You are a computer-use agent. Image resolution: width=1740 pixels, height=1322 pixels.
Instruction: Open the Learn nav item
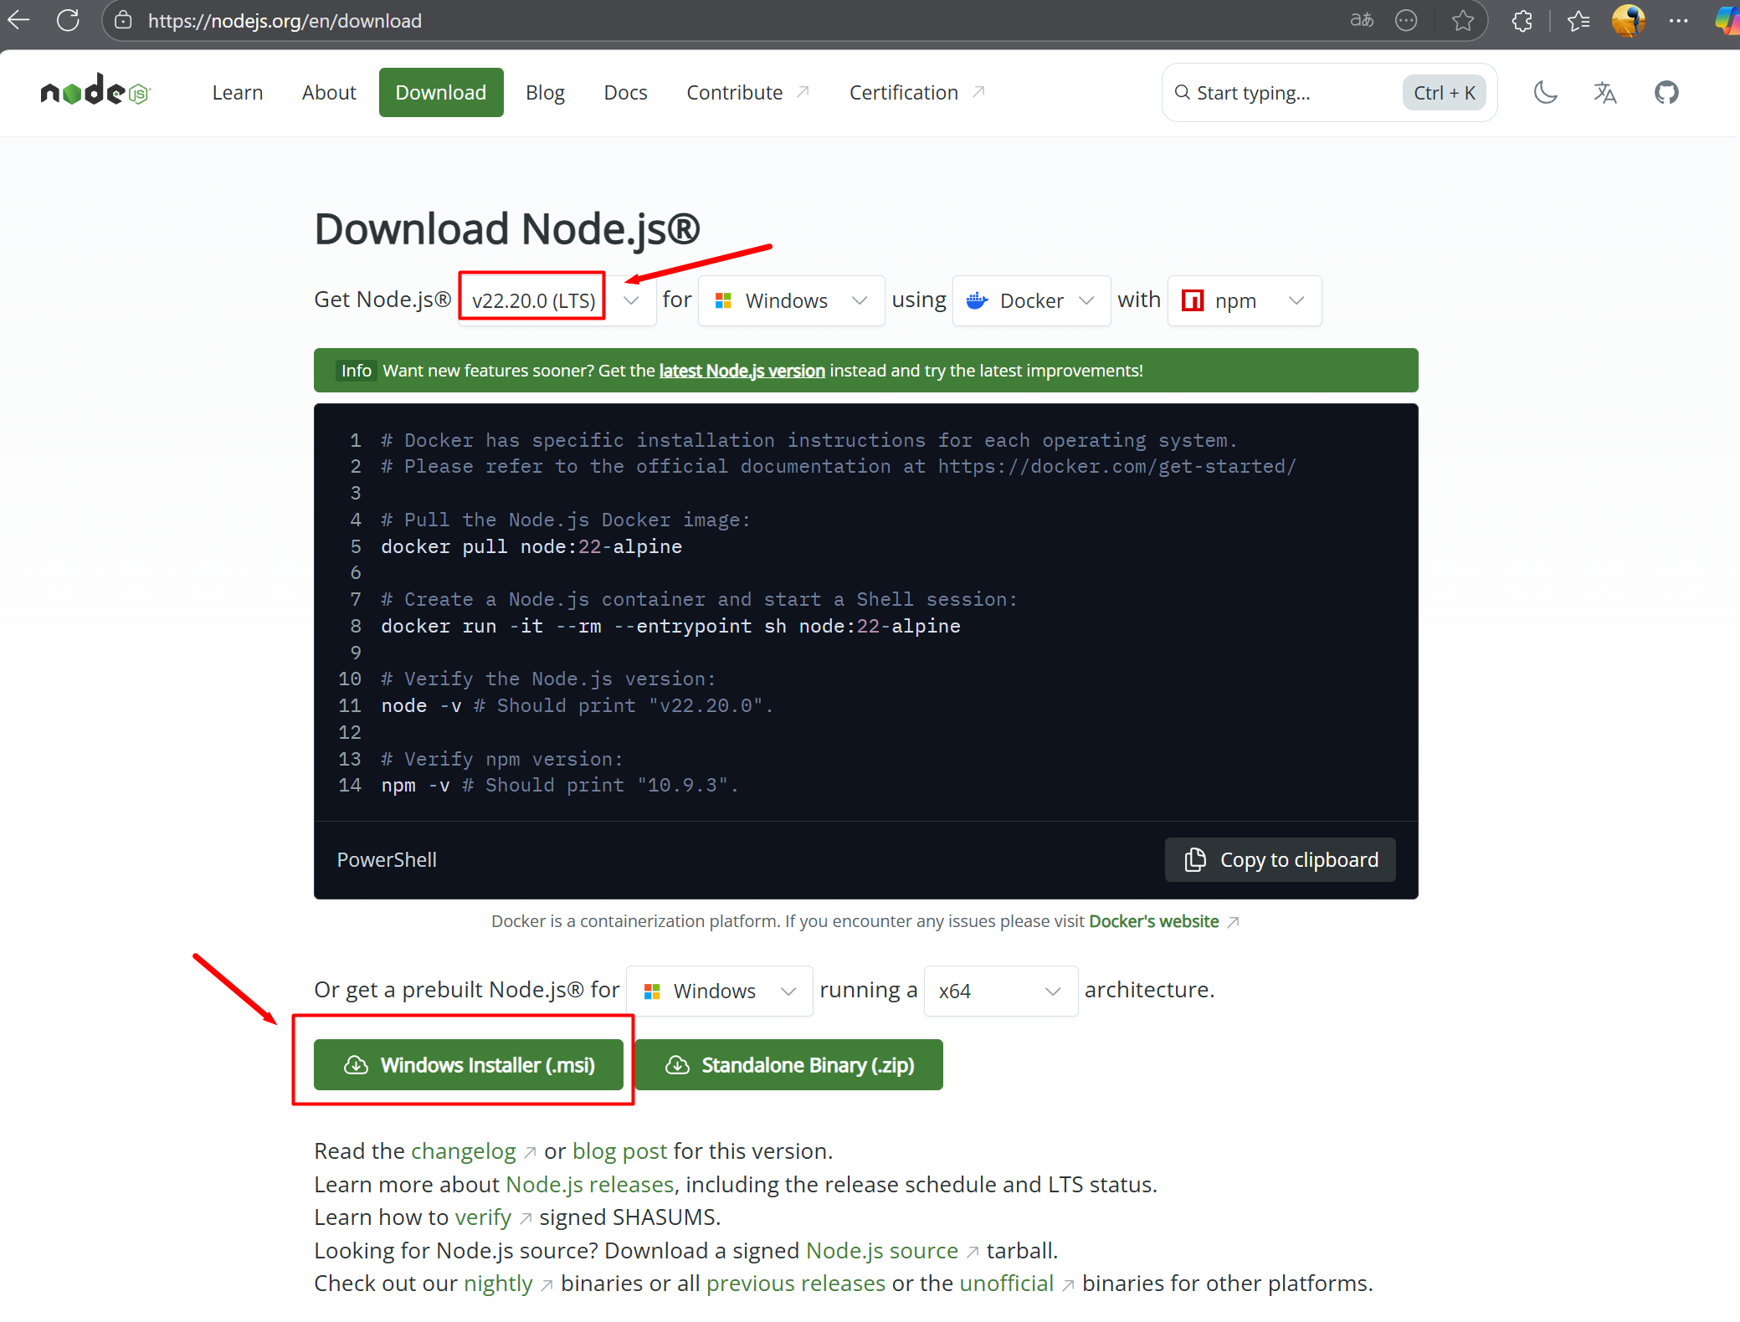click(x=238, y=92)
